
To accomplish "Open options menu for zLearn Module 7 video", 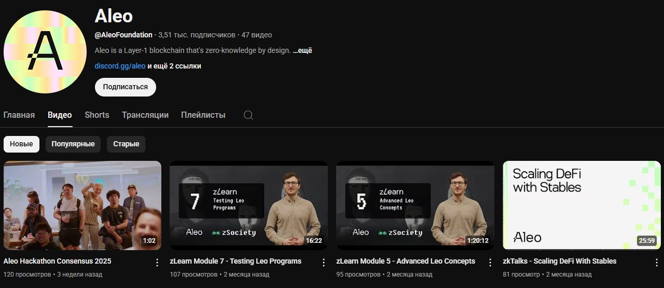I will tap(324, 263).
